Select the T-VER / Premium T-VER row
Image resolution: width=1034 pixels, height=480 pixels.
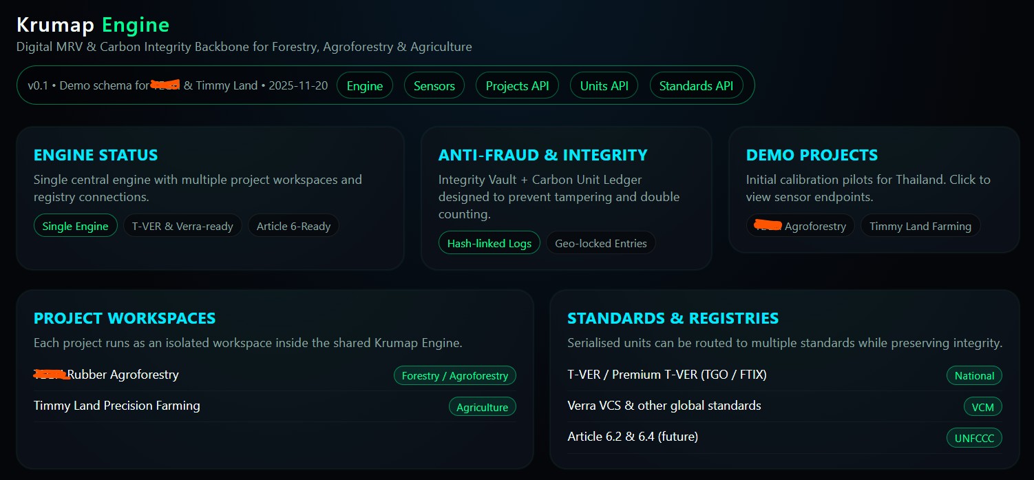[666, 375]
